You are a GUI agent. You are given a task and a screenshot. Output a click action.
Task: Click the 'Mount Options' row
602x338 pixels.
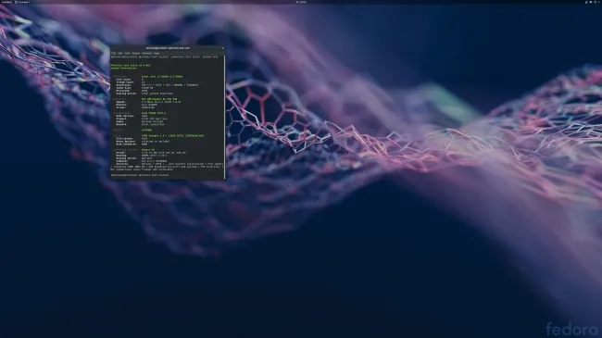(x=143, y=142)
